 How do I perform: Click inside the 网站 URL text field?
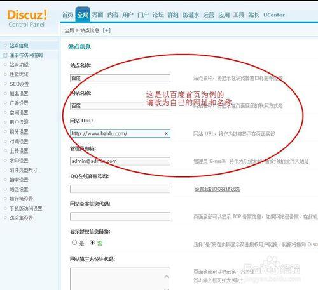[x=120, y=133]
